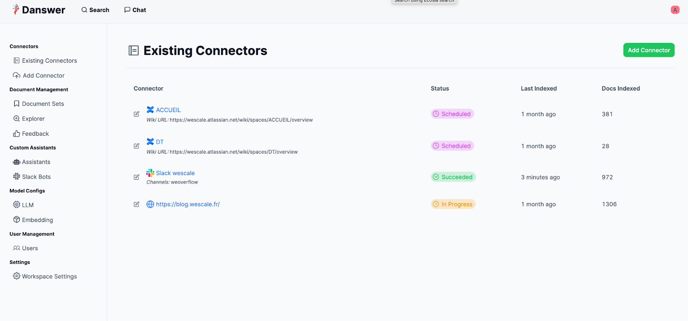Click the Status column header
688x321 pixels.
tap(440, 88)
